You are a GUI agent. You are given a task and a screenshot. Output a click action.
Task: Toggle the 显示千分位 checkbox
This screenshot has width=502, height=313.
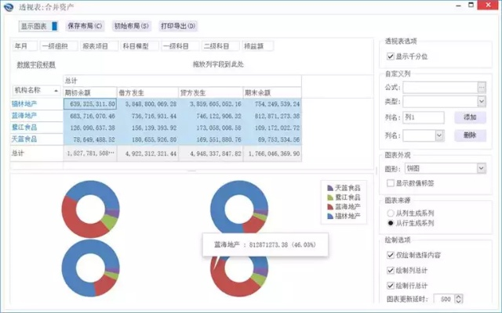391,56
